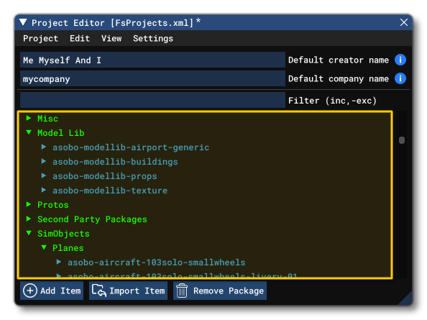Collapse the Model Lib group arrow
This screenshot has height=320, width=427.
(x=29, y=132)
